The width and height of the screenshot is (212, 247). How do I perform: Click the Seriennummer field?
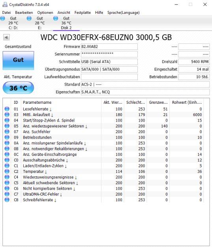[109, 54]
